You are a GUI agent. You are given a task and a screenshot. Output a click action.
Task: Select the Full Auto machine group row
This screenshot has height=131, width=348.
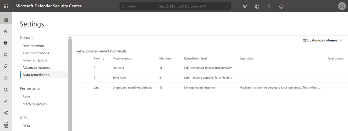(x=214, y=68)
